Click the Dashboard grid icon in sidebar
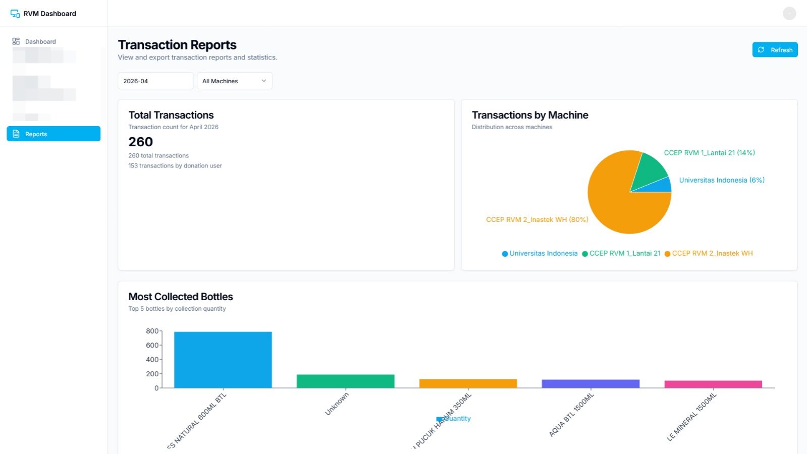 (x=16, y=41)
